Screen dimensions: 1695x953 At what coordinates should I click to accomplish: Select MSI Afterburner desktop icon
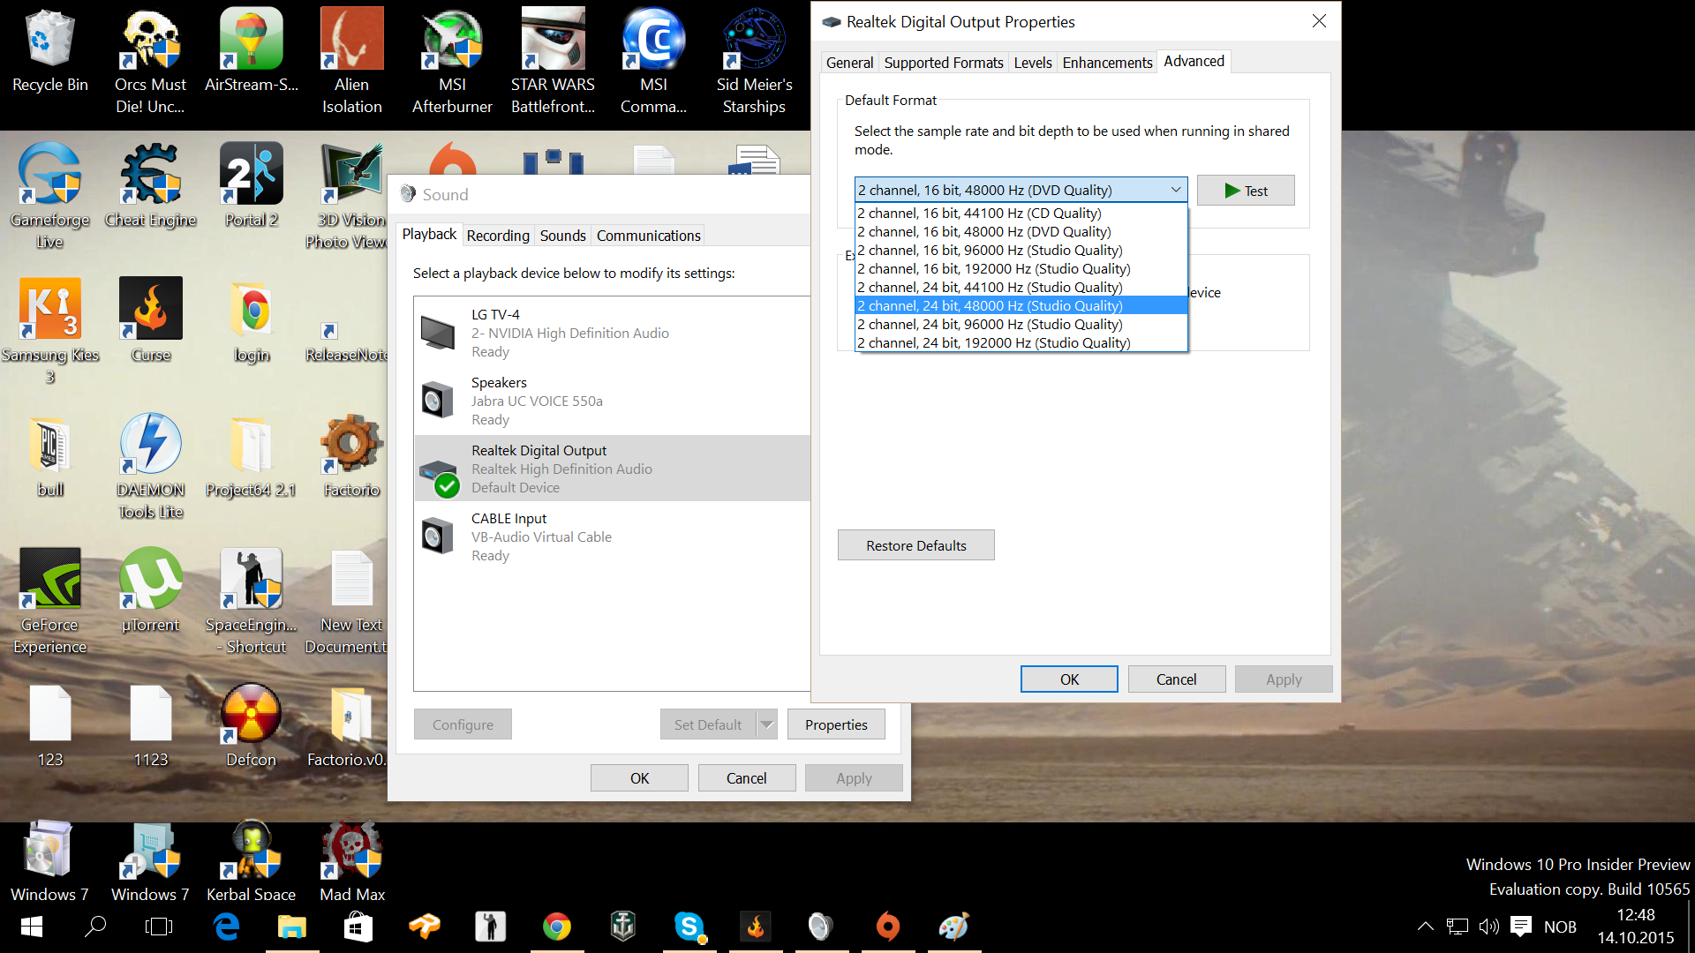[453, 62]
